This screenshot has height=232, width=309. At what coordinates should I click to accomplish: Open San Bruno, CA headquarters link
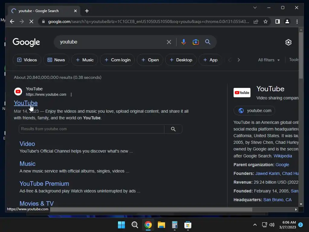point(277,200)
